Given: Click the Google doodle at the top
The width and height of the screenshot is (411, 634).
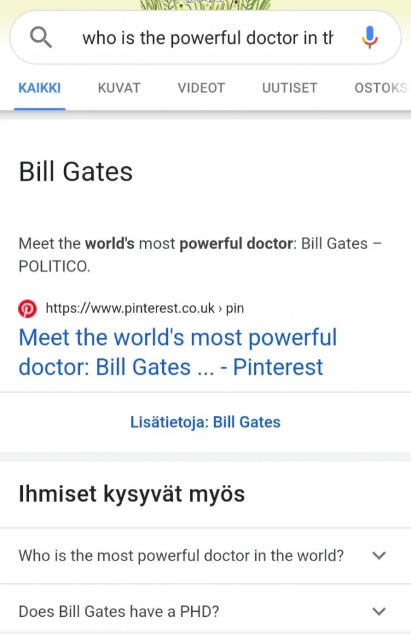Looking at the screenshot, I should coord(205,5).
